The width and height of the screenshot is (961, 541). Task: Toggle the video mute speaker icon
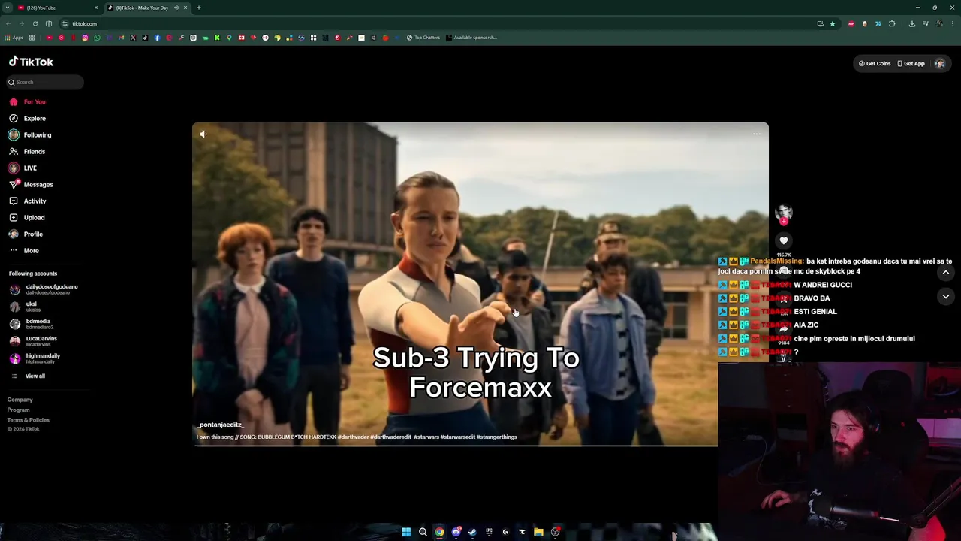coord(203,134)
